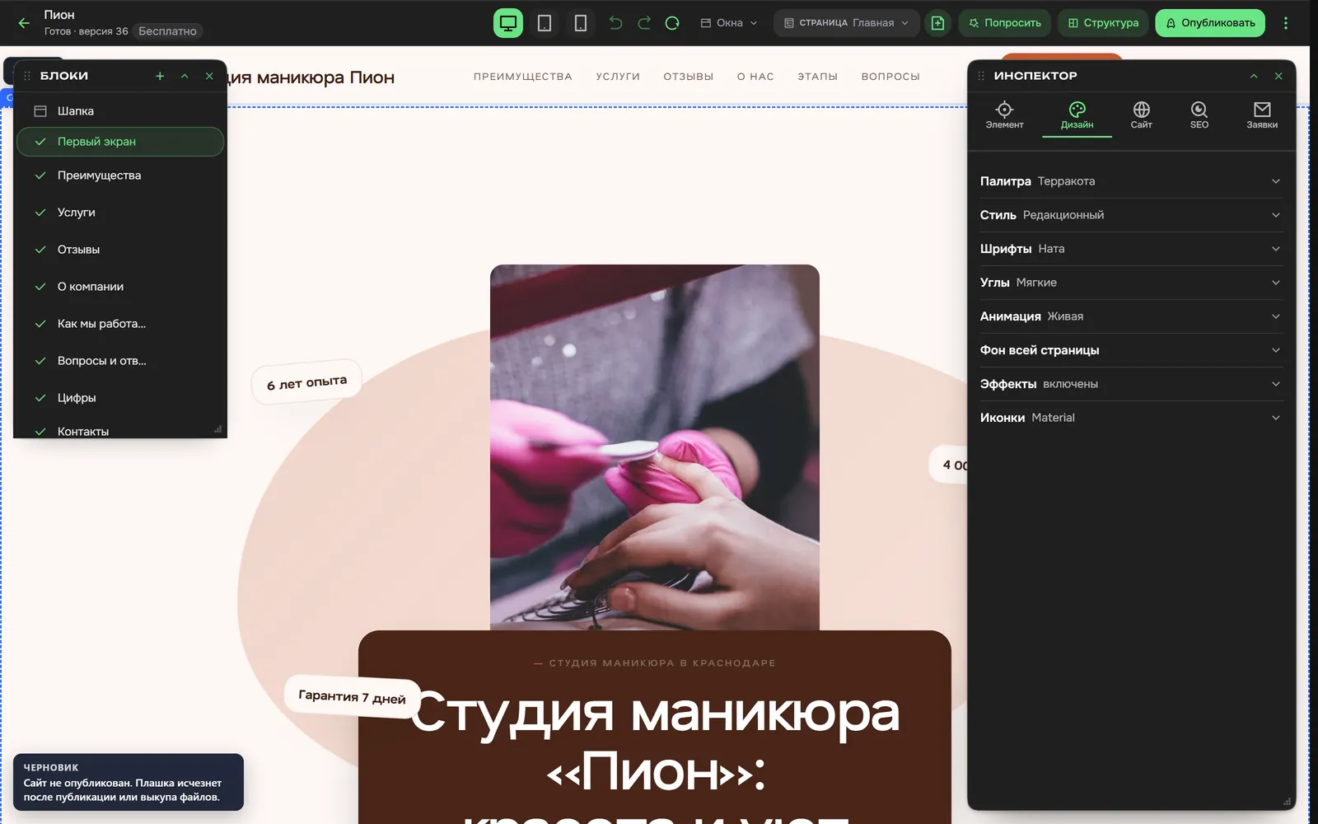Collapse the Инспектор panel
The image size is (1318, 824).
(x=1254, y=76)
